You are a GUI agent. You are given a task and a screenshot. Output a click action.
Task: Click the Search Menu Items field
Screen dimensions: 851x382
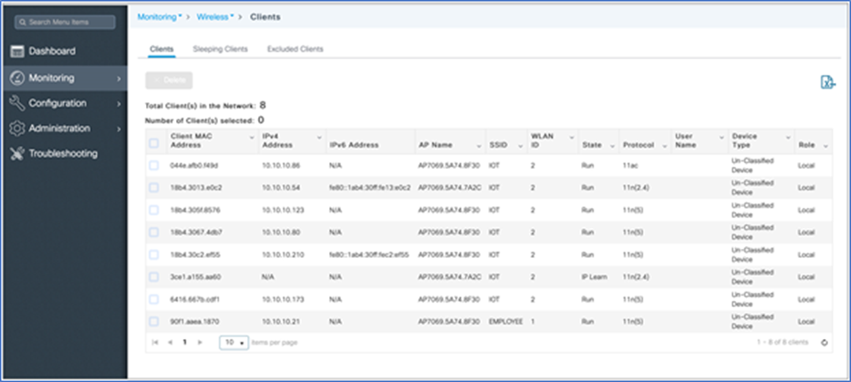[x=65, y=22]
